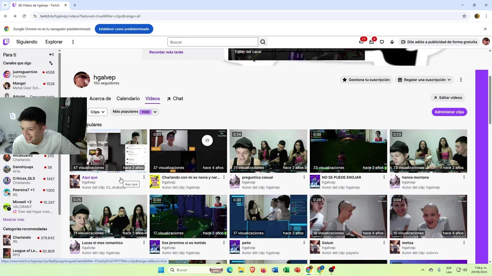
Task: Play the clip thumbnail Ese jeronimo si es metido
Action: (x=188, y=216)
